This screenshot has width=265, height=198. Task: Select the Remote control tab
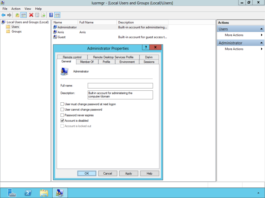(72, 57)
